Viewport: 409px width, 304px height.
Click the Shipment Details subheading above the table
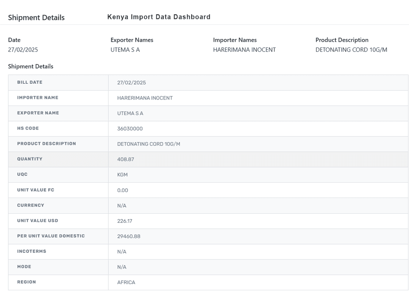point(31,66)
